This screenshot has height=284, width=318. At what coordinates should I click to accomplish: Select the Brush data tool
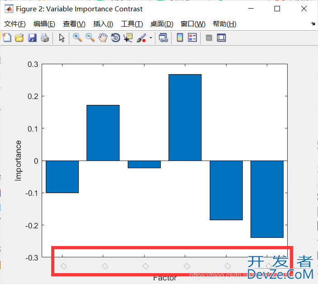click(141, 38)
